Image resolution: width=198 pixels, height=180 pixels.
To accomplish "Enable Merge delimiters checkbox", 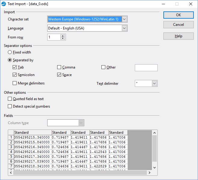I will 15,83.
